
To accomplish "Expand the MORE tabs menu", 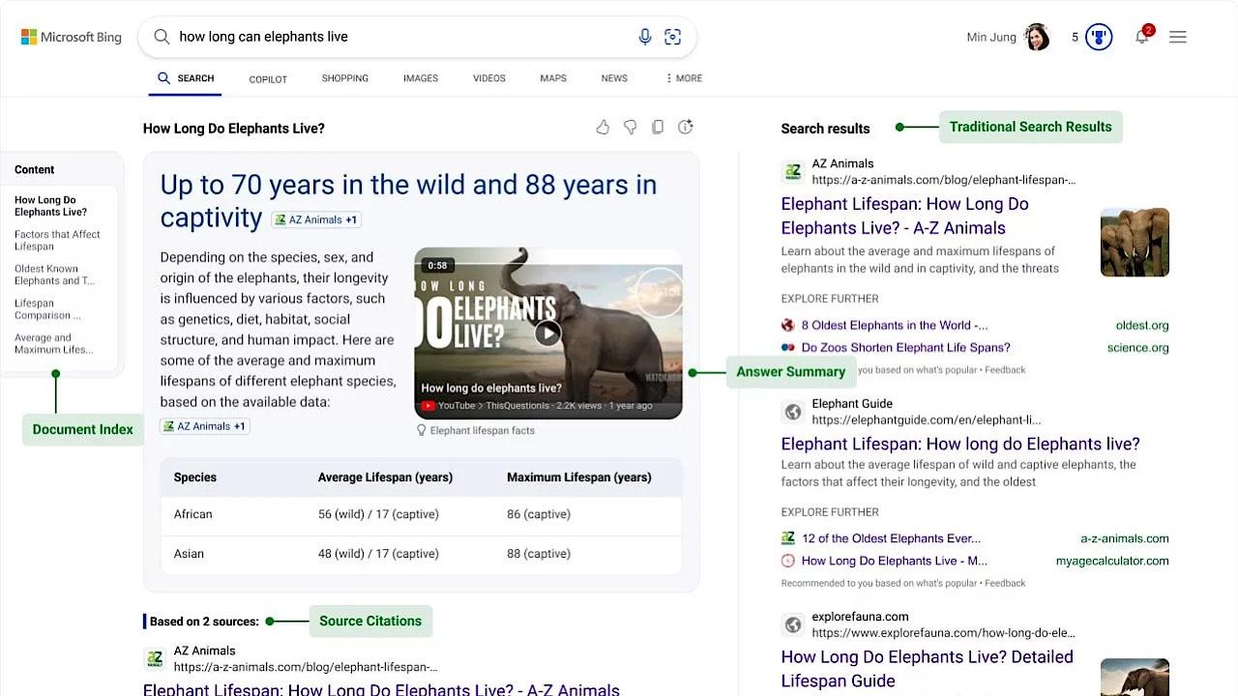I will (685, 78).
